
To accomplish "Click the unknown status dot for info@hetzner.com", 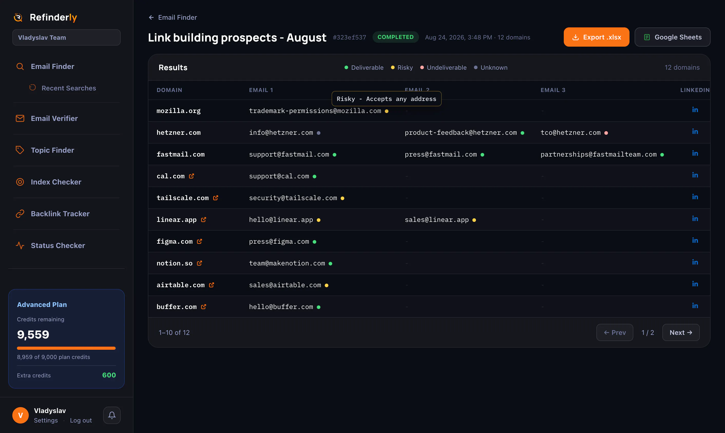I will (319, 133).
